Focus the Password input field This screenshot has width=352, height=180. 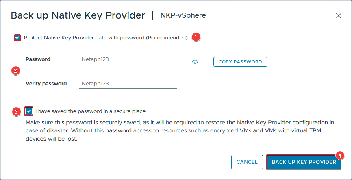[x=128, y=59]
